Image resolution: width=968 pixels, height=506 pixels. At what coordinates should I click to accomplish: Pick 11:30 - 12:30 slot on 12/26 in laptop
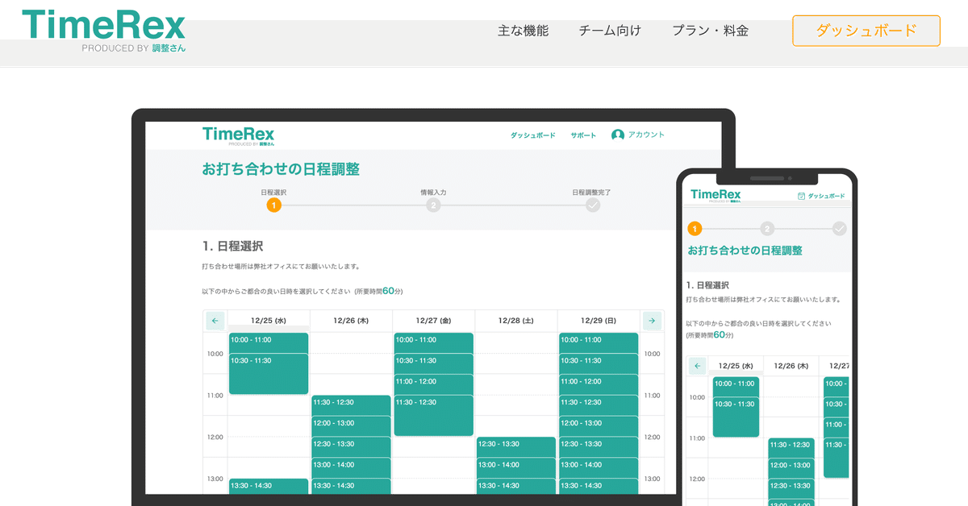[x=351, y=405]
